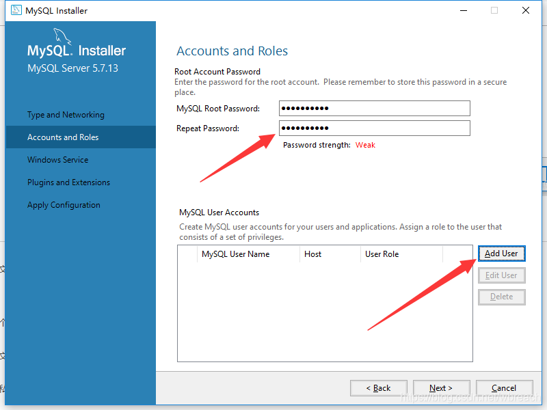Click the Delete user button
This screenshot has width=547, height=410.
click(501, 297)
